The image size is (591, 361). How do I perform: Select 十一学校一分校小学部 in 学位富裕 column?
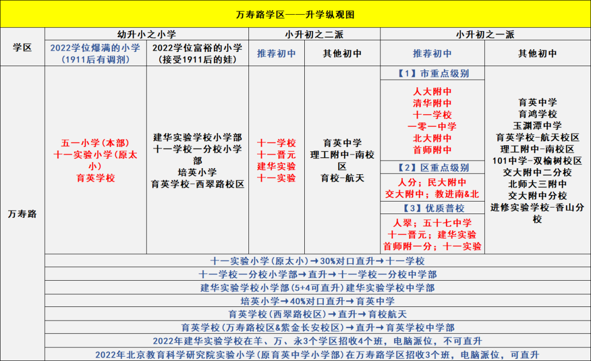[198, 155]
